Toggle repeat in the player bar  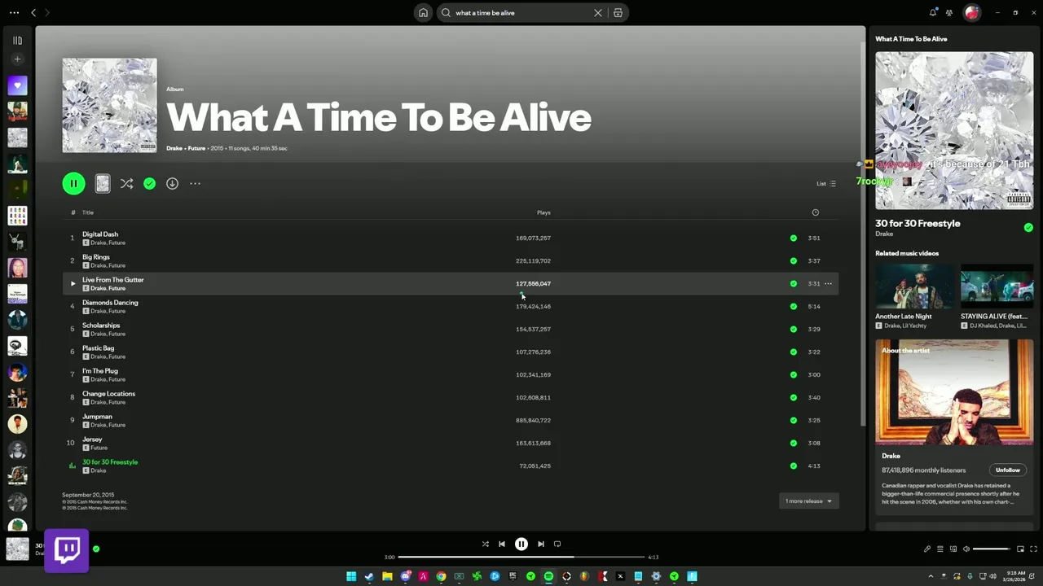coord(557,544)
